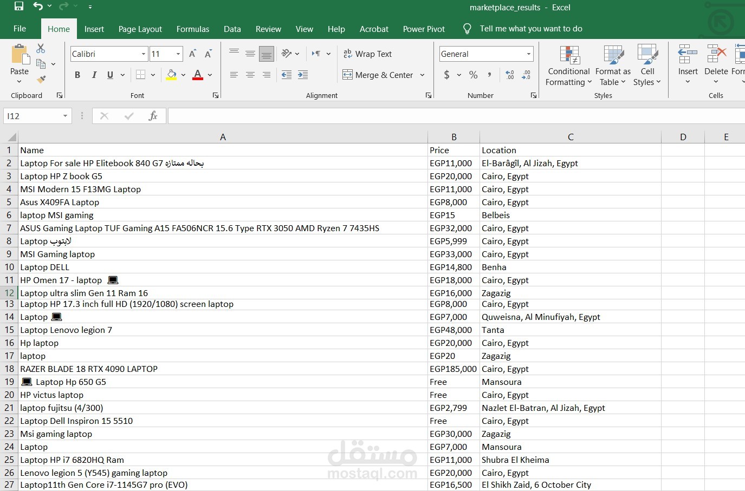745x491 pixels.
Task: Click cell with RAZER BLADE 18 RTX 4090 LAPTOP
Action: point(223,369)
